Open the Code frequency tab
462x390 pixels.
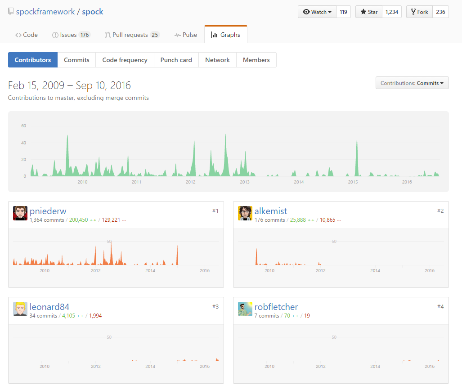(125, 60)
